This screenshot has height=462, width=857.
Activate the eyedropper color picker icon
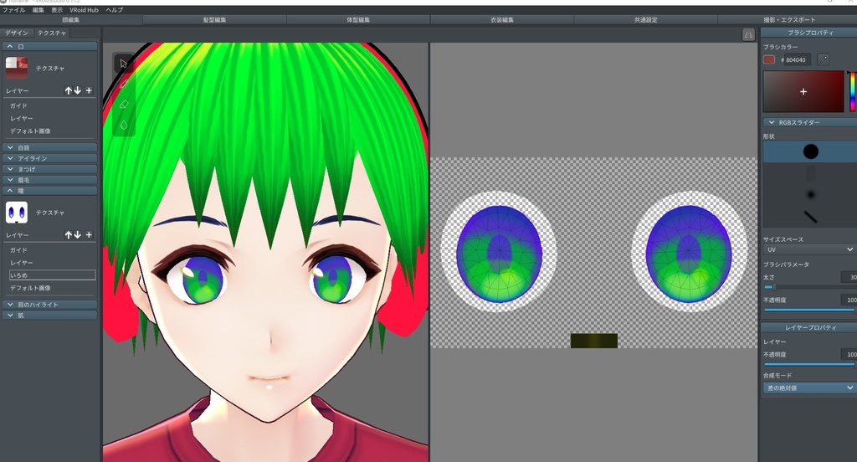click(824, 59)
